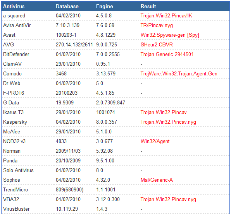The image size is (231, 215).
Task: Click Win32:Spyware-gen [Spy] result
Action: pyautogui.click(x=170, y=35)
